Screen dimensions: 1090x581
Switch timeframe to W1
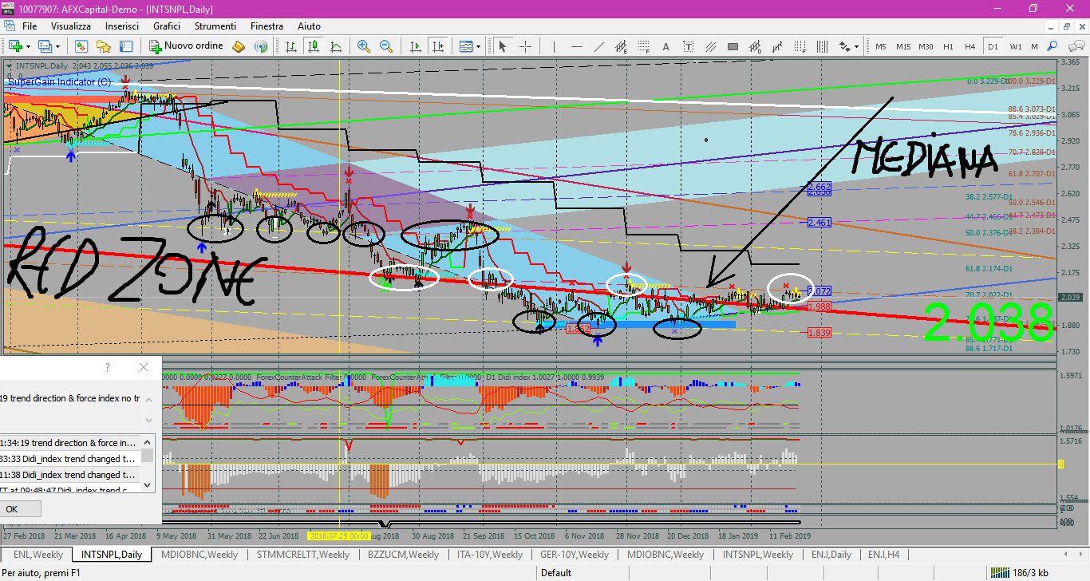pos(1016,46)
